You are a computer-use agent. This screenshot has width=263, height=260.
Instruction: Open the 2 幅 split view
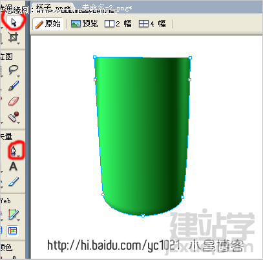pos(118,24)
